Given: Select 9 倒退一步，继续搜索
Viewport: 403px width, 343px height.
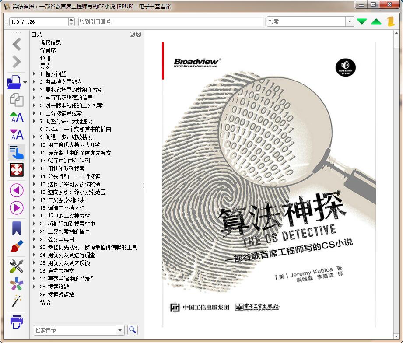Looking at the screenshot, I should (x=66, y=137).
